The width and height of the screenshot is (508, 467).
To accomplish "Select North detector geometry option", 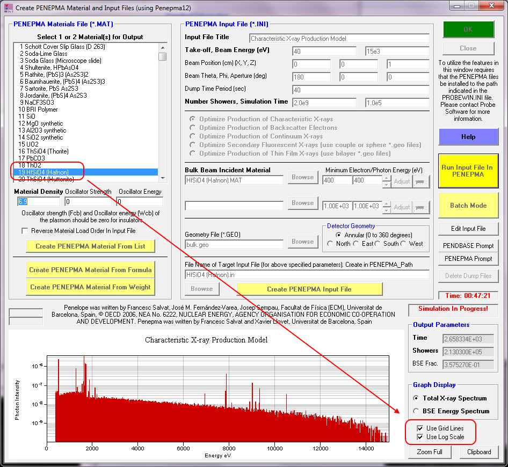I will [330, 244].
